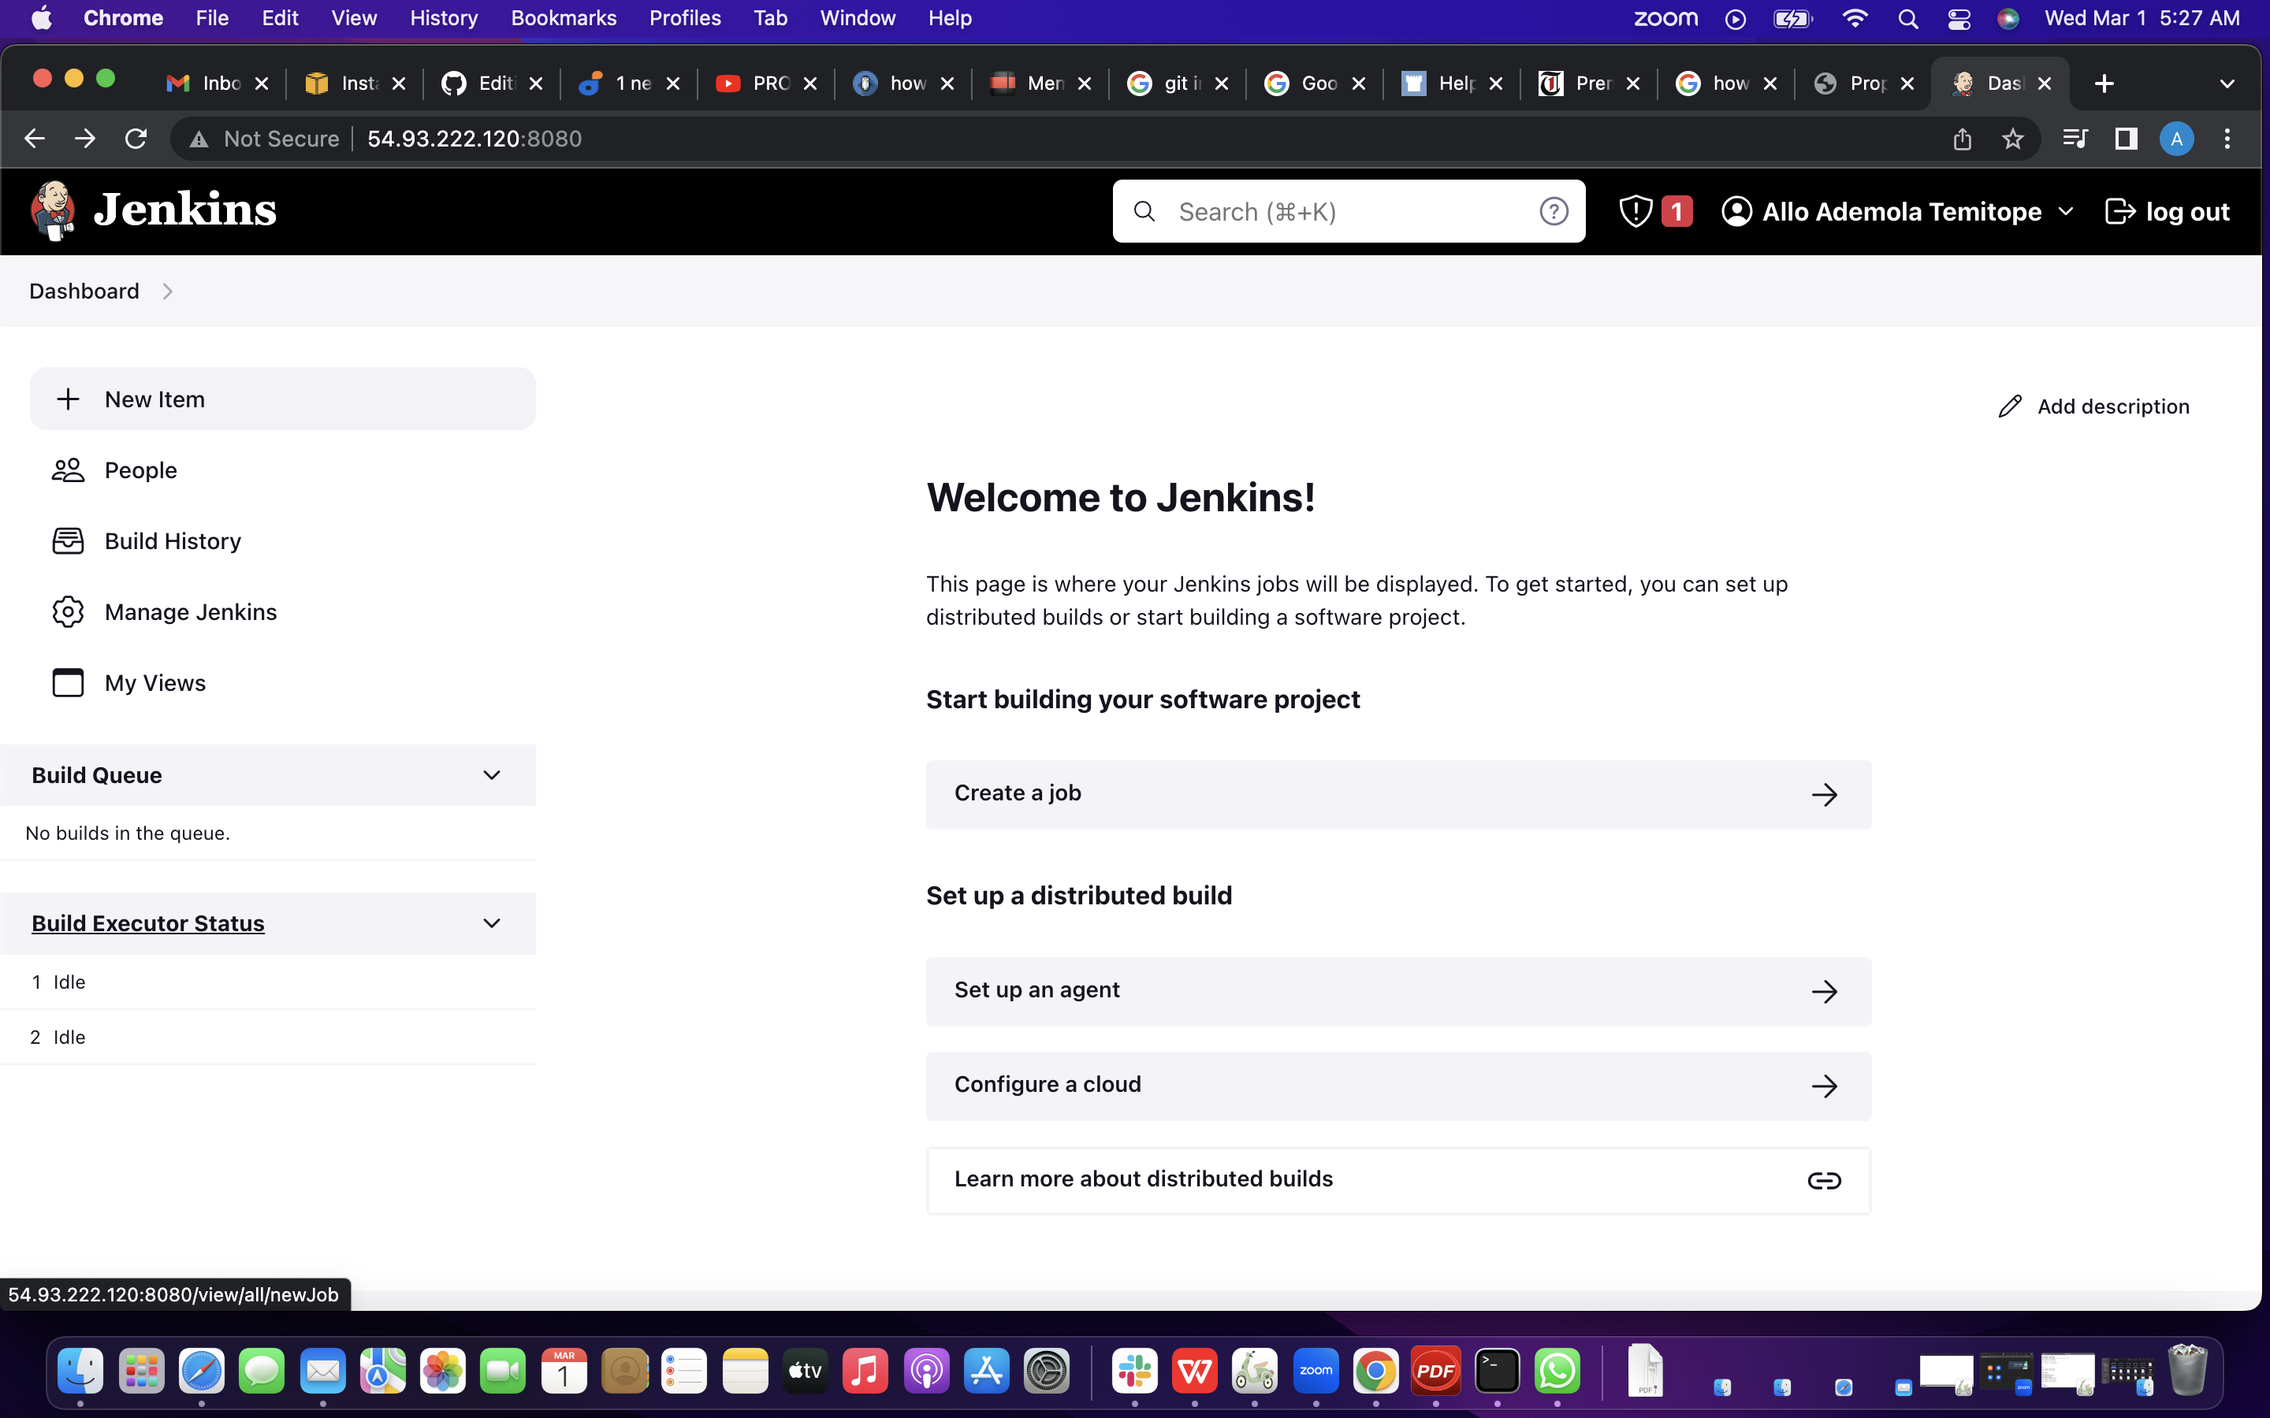Screen dimensions: 2270x1418
Task: Click the security warning shield icon
Action: point(1635,211)
